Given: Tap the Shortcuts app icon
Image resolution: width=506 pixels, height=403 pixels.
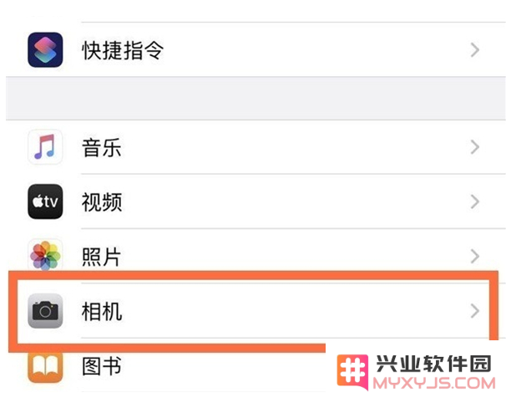Looking at the screenshot, I should 45,50.
